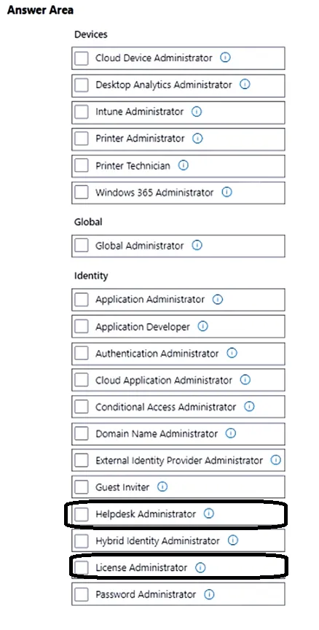
Task: Click the Cloud Application Administrator label
Action: click(x=164, y=380)
